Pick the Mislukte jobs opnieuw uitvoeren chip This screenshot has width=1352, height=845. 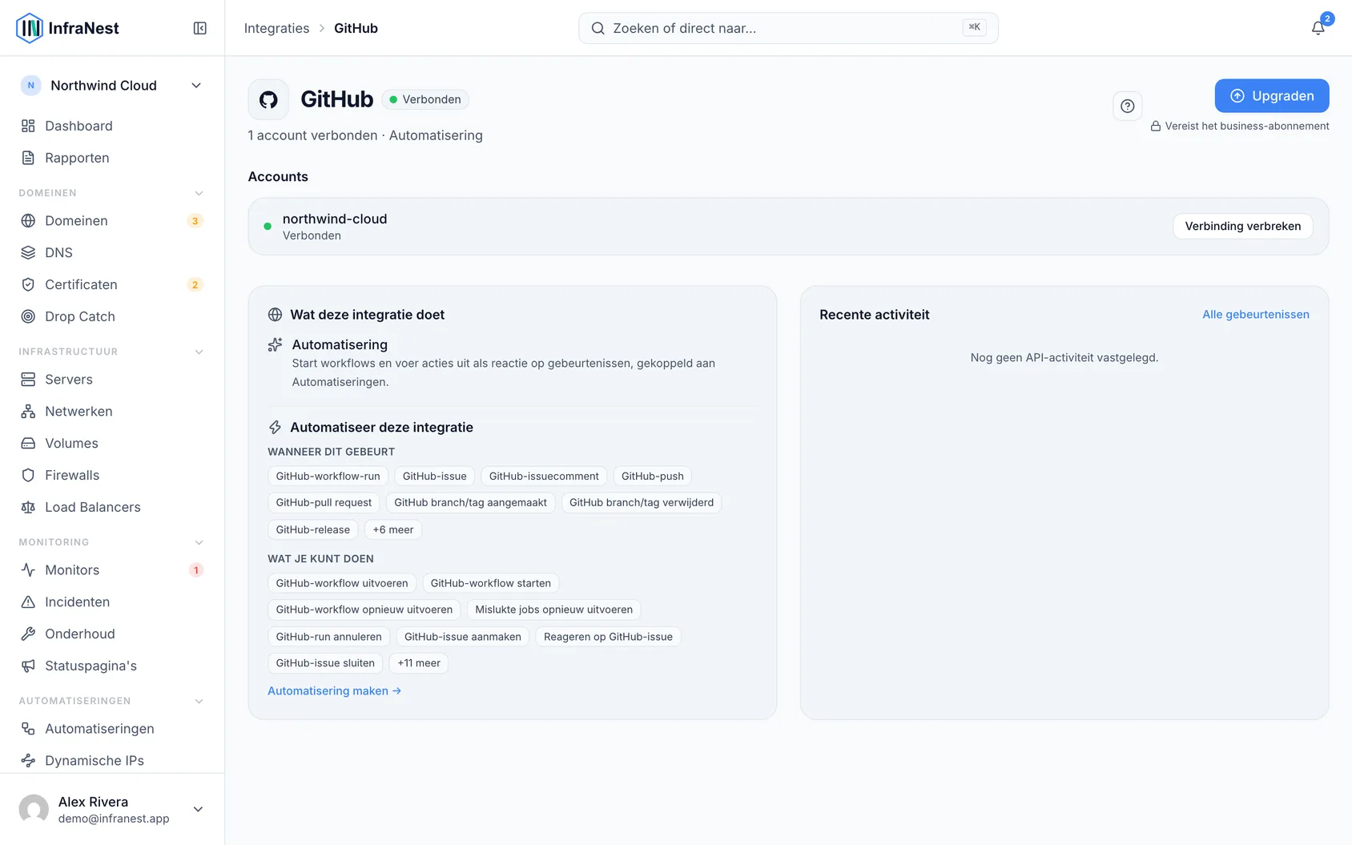[554, 610]
